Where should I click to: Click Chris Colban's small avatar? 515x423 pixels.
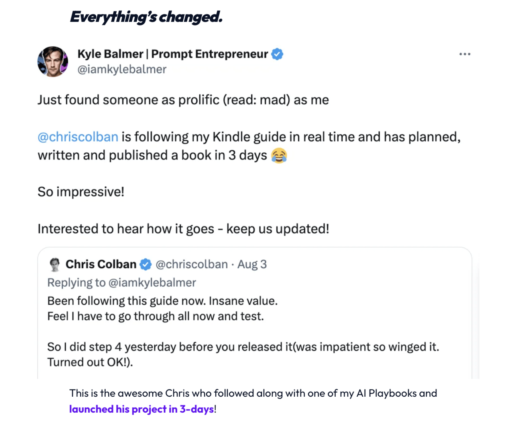click(x=55, y=264)
